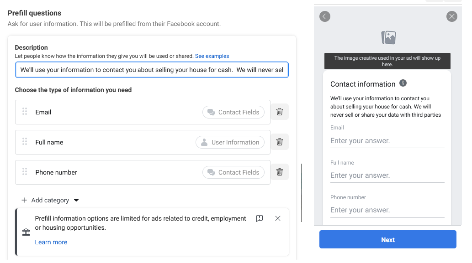Click the info icon beside Contact information
The height and width of the screenshot is (263, 472).
click(403, 83)
